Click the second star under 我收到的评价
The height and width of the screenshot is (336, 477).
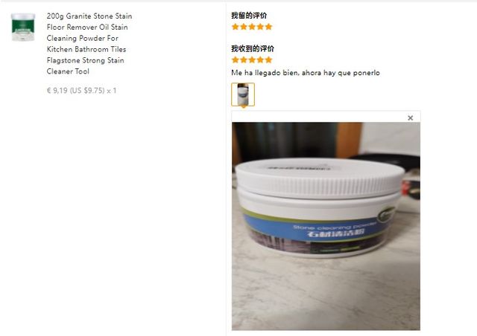pyautogui.click(x=244, y=59)
